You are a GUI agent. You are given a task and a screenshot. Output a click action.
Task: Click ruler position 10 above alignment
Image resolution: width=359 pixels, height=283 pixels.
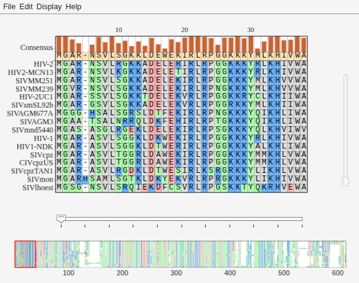[119, 30]
